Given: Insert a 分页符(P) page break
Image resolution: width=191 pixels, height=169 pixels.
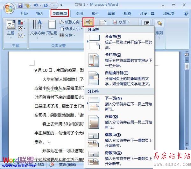Looking at the screenshot, I should (x=119, y=42).
